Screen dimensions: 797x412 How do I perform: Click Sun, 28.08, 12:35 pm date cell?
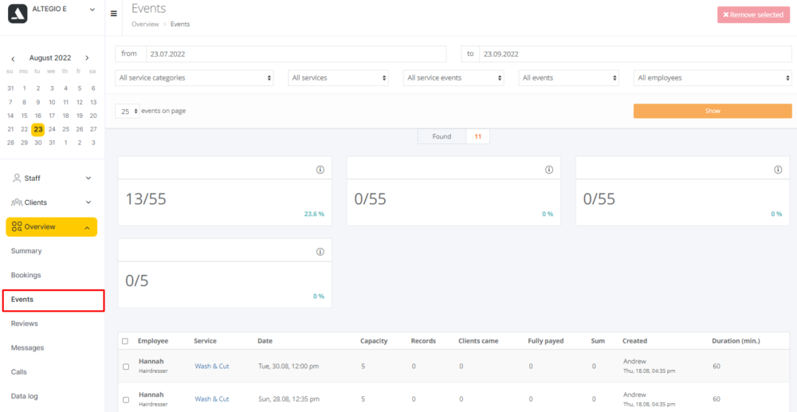point(289,399)
